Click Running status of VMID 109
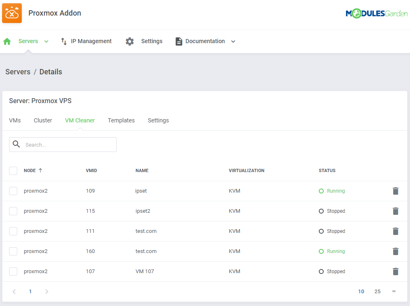 click(x=332, y=191)
